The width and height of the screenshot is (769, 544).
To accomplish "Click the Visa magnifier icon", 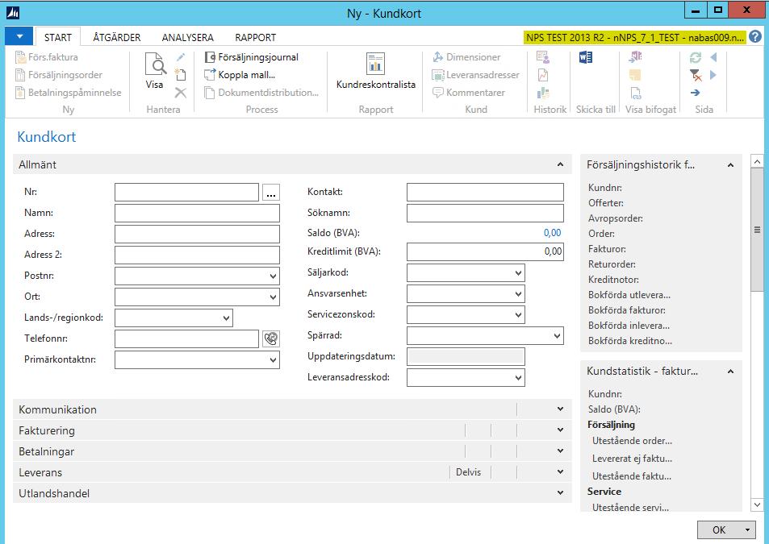I will point(156,64).
